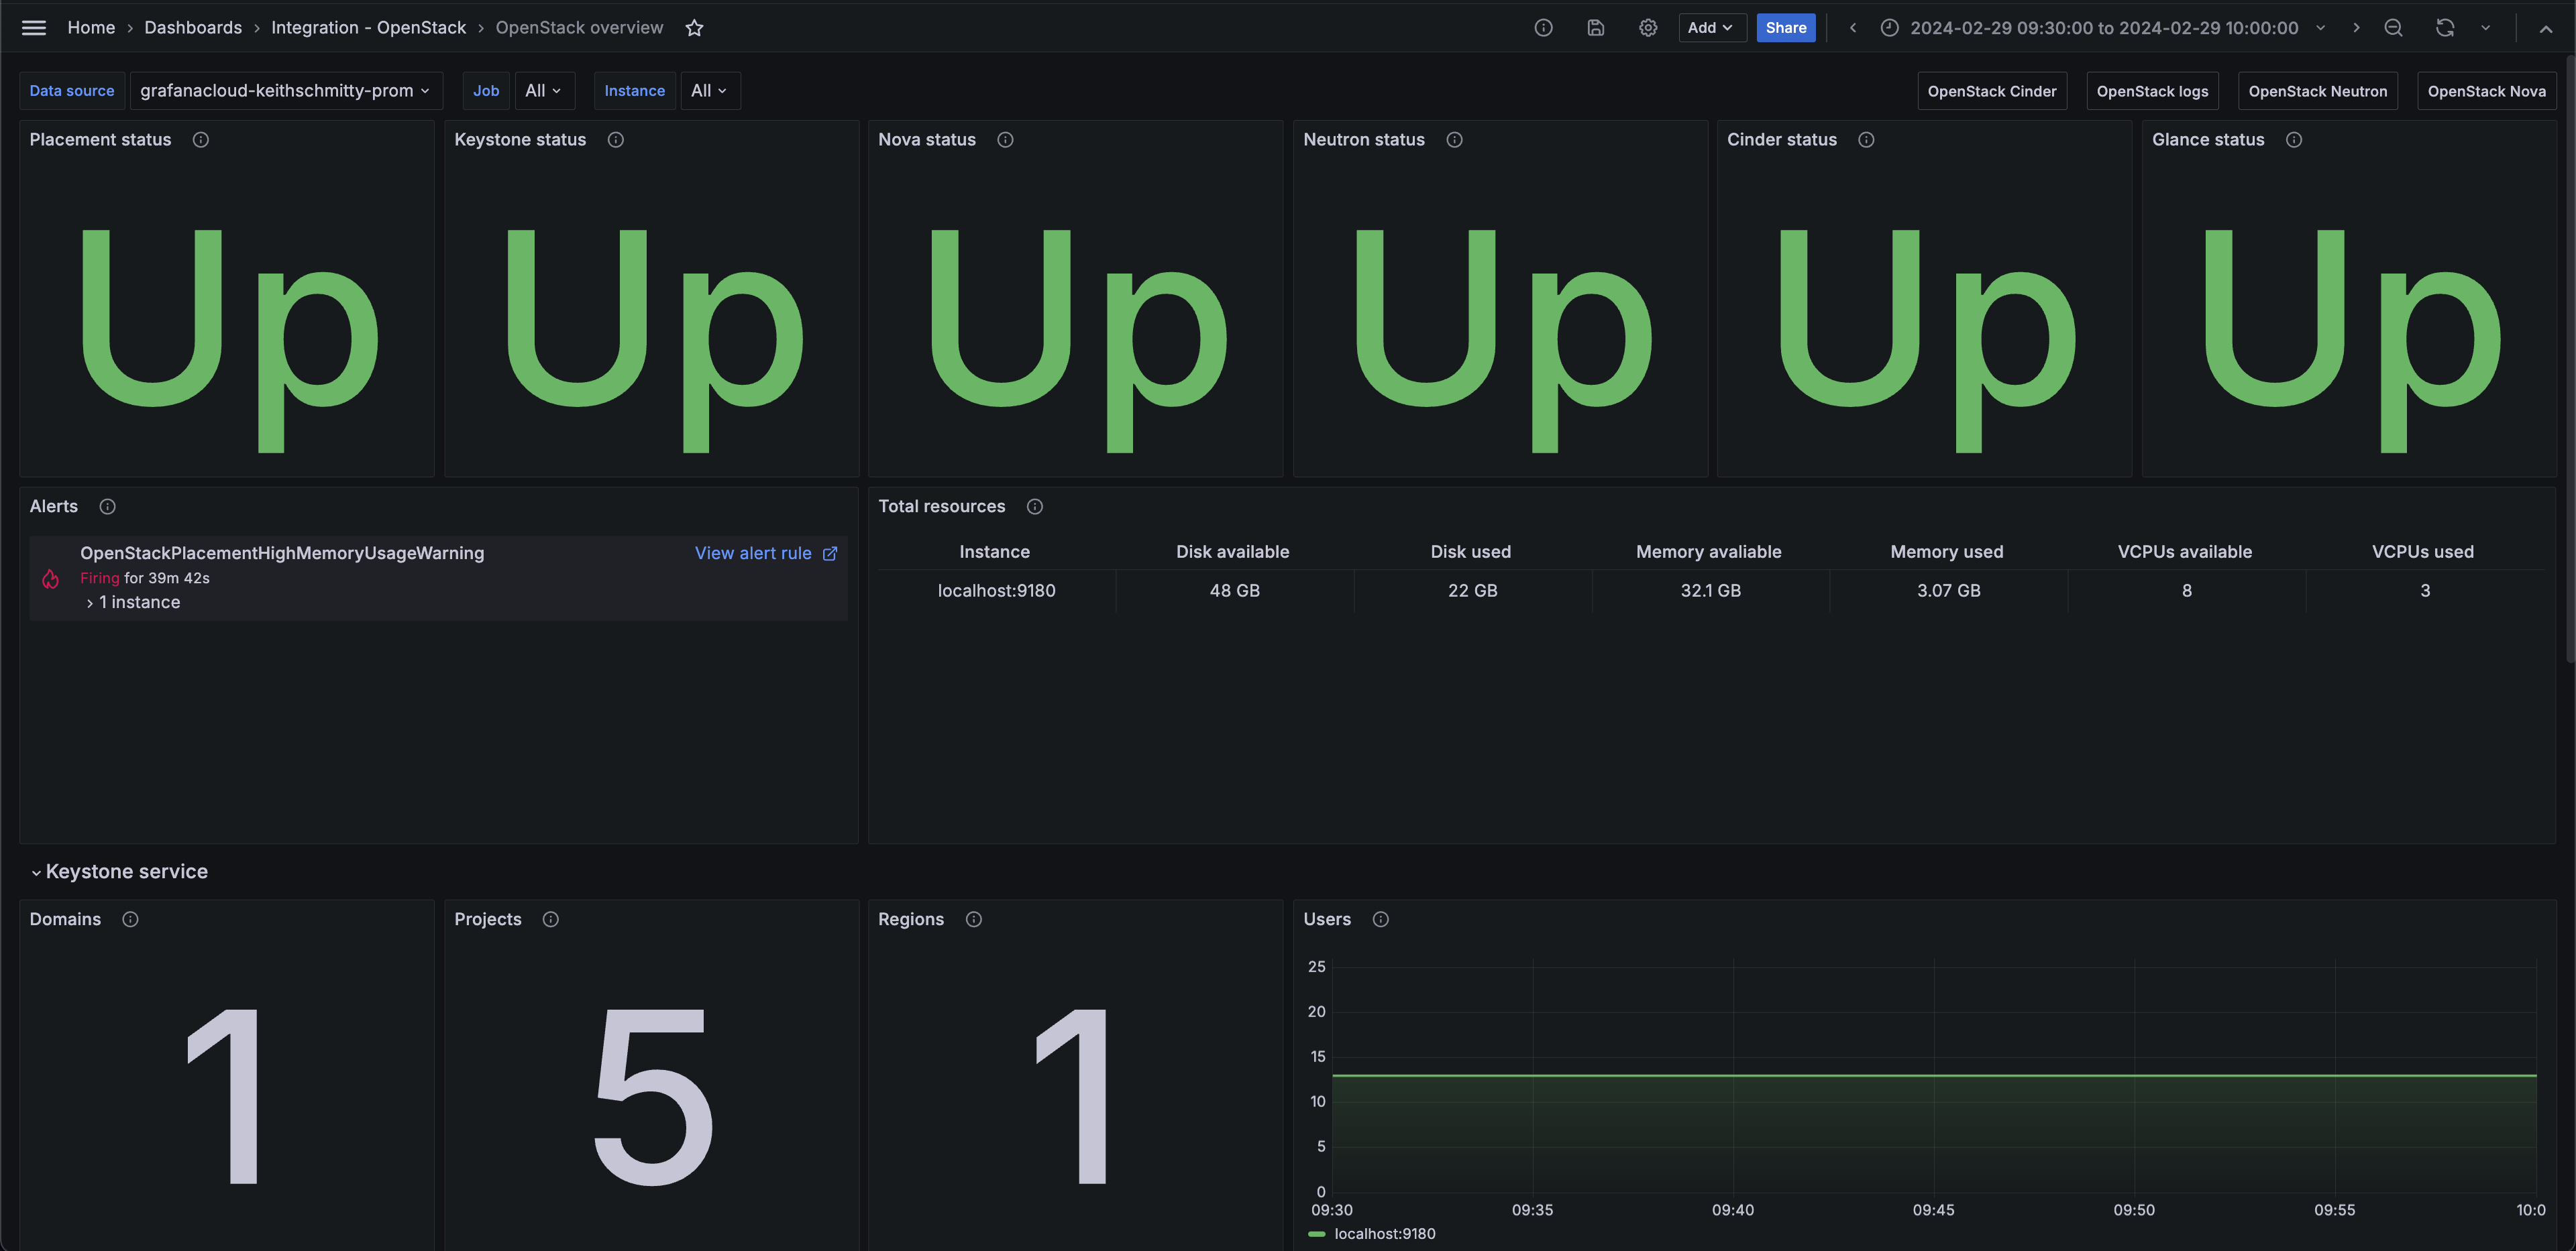The image size is (2576, 1251).
Task: Click the Share button
Action: pos(1786,27)
